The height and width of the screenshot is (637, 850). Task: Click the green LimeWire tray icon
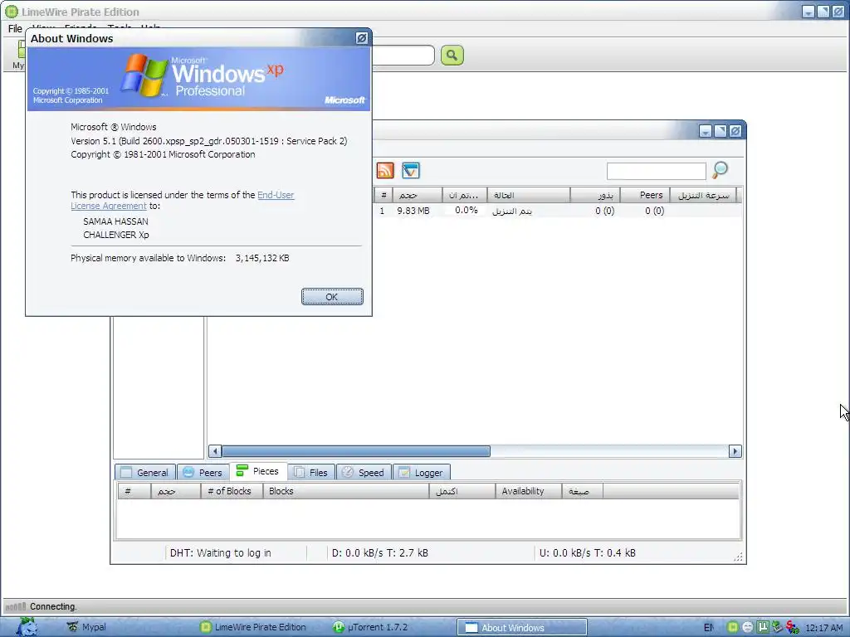pyautogui.click(x=732, y=627)
